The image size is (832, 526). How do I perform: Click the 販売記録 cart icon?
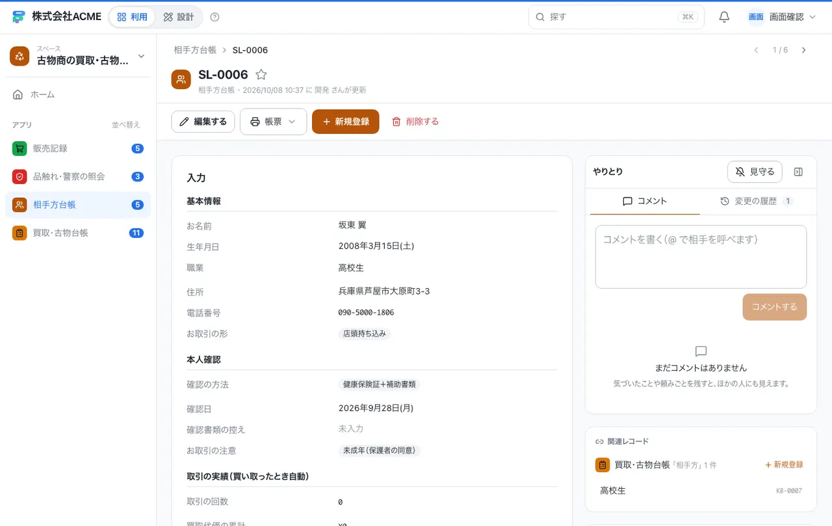(x=19, y=148)
